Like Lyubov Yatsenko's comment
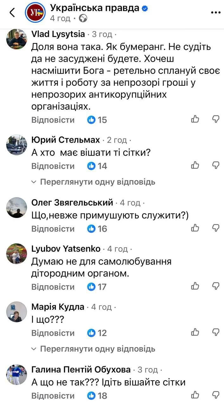Viewport: 224px width, 405px height. pos(195,286)
